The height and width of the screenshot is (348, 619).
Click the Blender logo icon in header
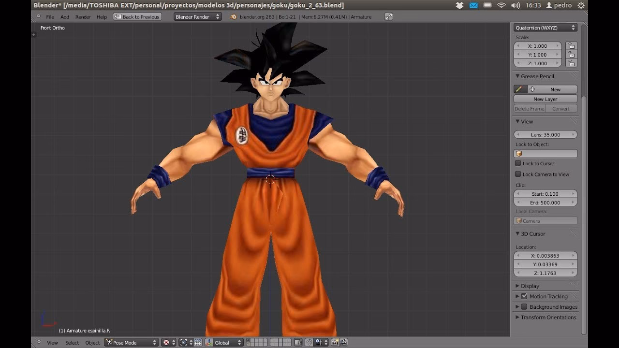234,16
